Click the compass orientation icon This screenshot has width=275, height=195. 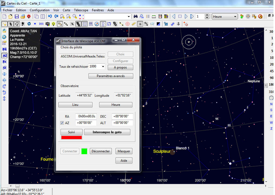tap(96, 24)
